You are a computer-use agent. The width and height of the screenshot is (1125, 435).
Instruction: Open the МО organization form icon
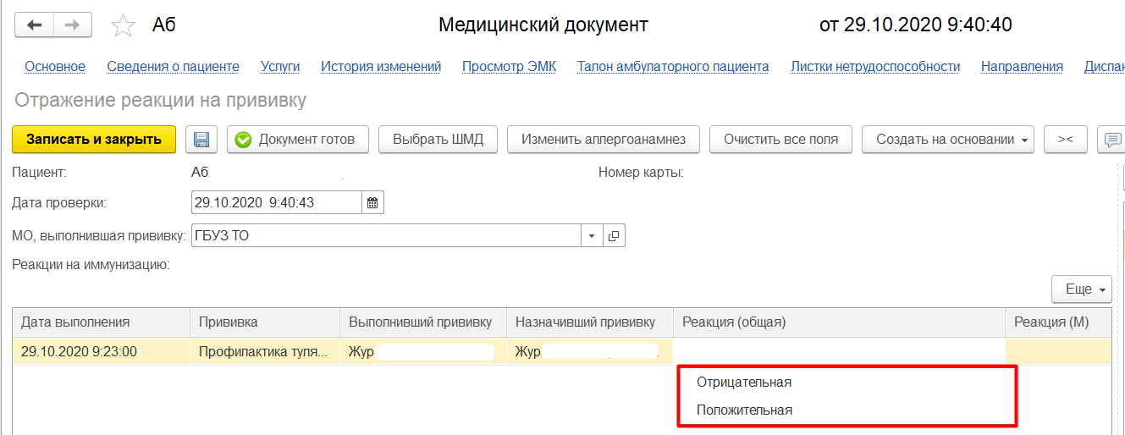(614, 236)
